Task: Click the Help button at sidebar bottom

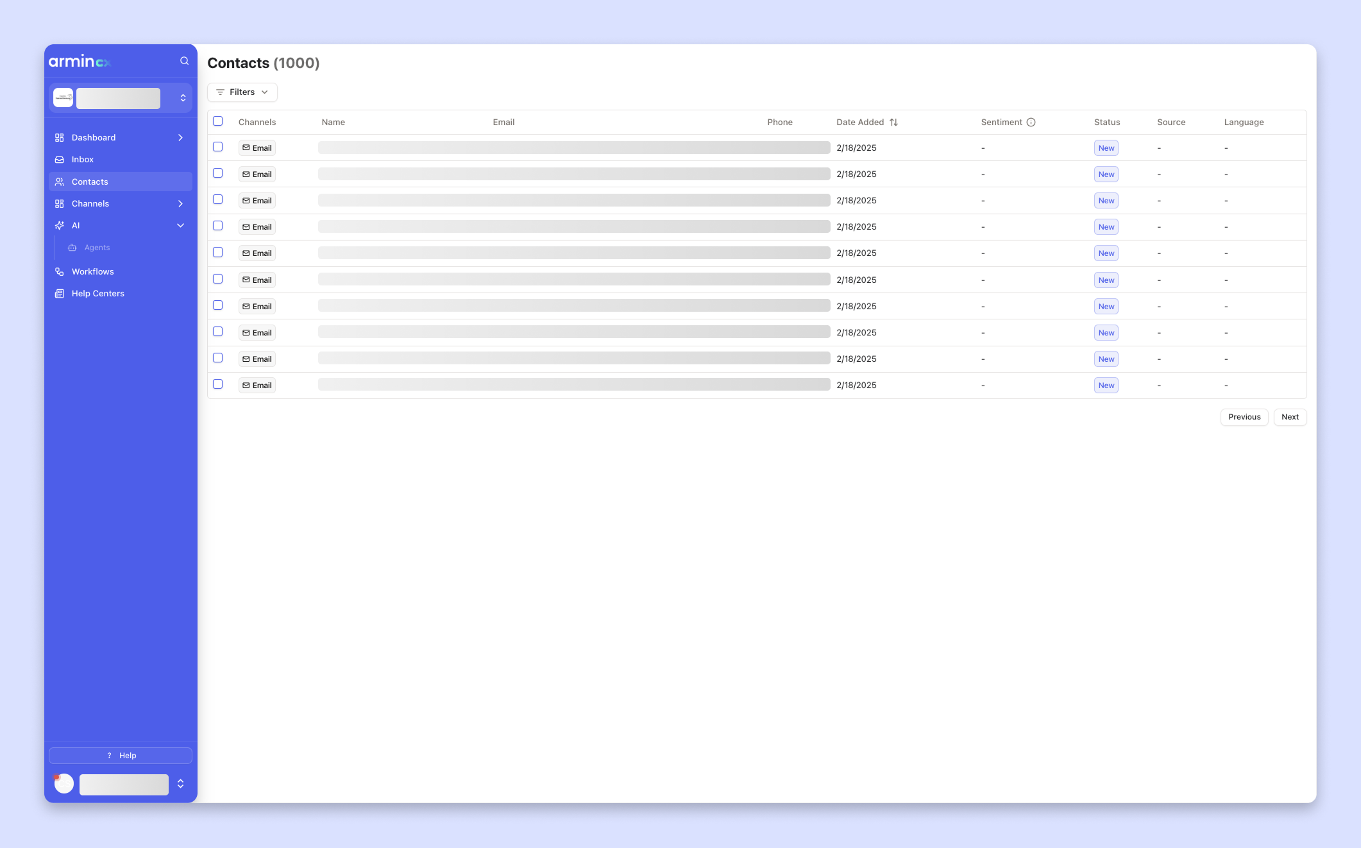Action: point(121,756)
